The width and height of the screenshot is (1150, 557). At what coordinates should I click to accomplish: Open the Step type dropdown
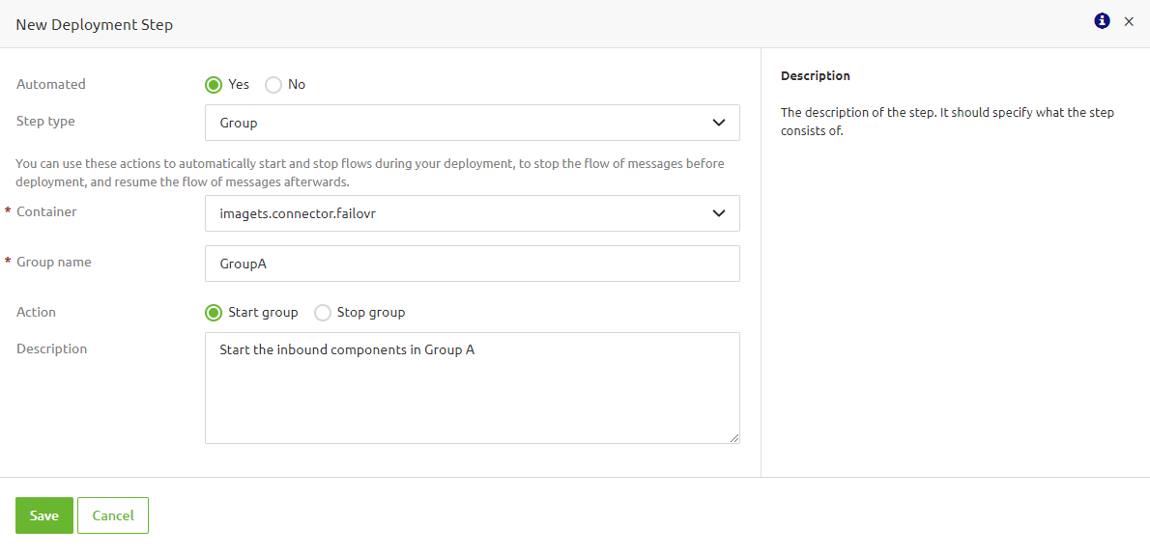[472, 123]
